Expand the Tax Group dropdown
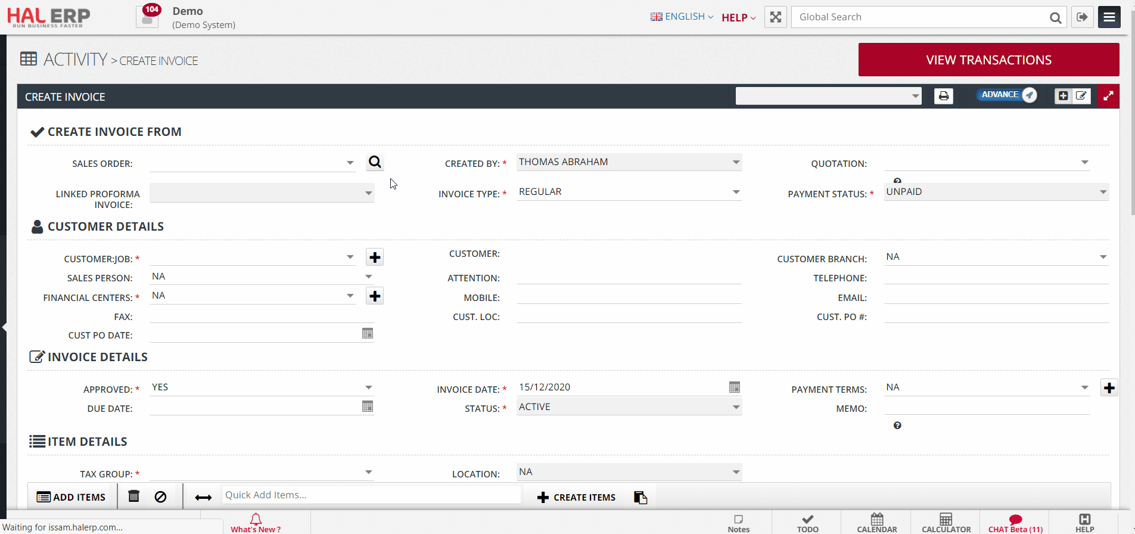The image size is (1135, 534). tap(369, 473)
